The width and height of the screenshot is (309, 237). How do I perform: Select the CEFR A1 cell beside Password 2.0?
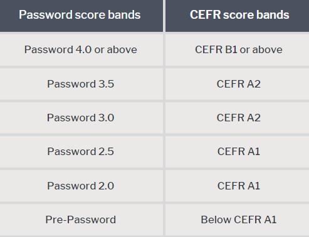click(x=237, y=186)
